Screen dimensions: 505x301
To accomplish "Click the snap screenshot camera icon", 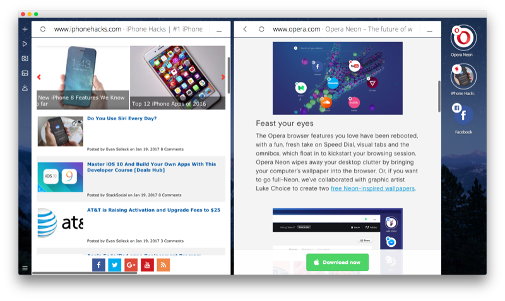I will pos(25,59).
